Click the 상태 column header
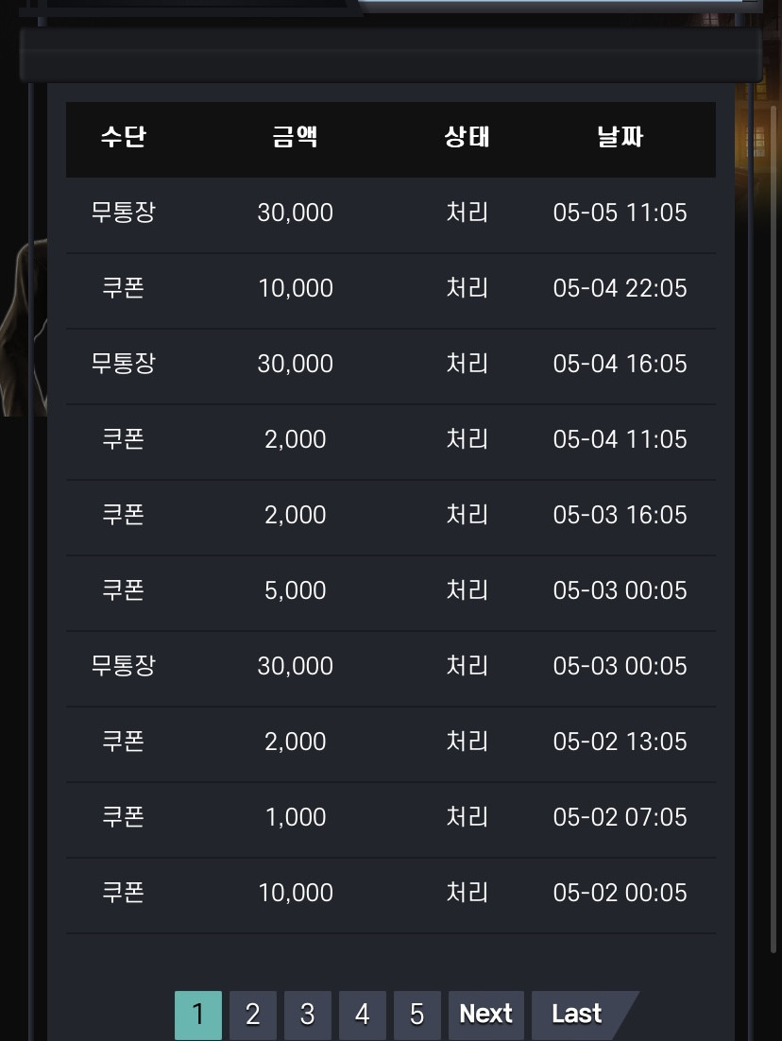The height and width of the screenshot is (1041, 782). click(467, 137)
